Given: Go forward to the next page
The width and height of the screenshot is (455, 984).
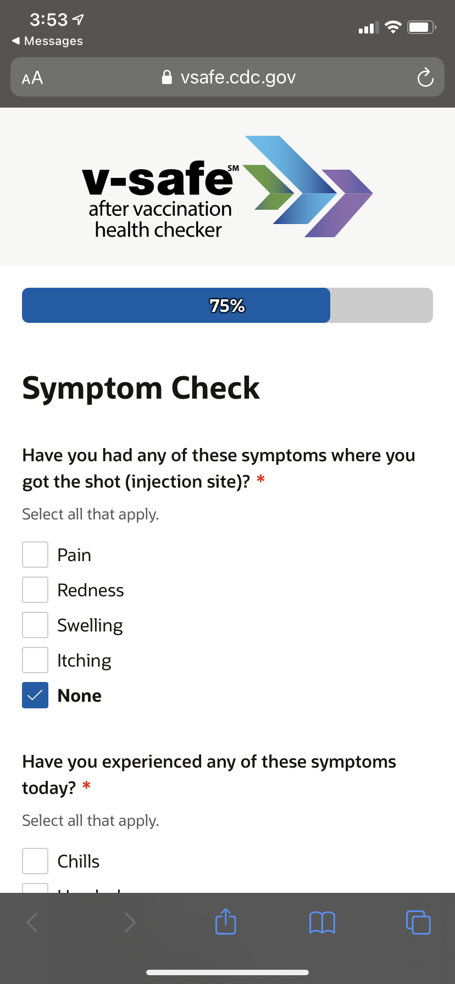Looking at the screenshot, I should [x=130, y=923].
